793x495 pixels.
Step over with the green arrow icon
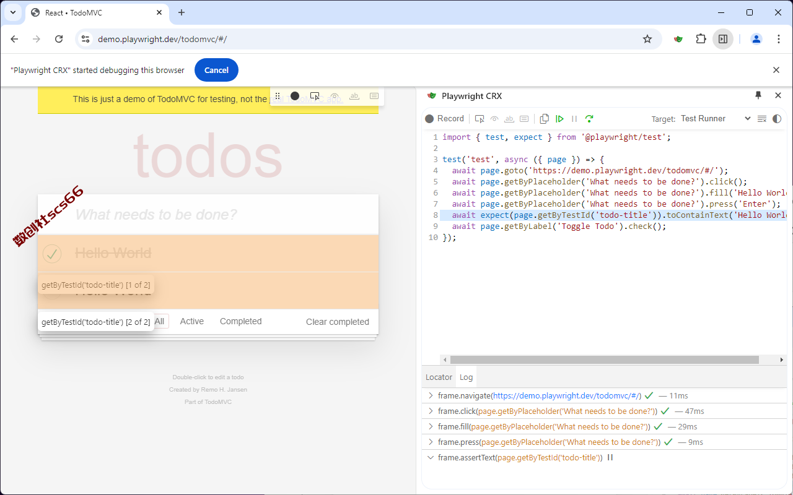[x=589, y=119]
